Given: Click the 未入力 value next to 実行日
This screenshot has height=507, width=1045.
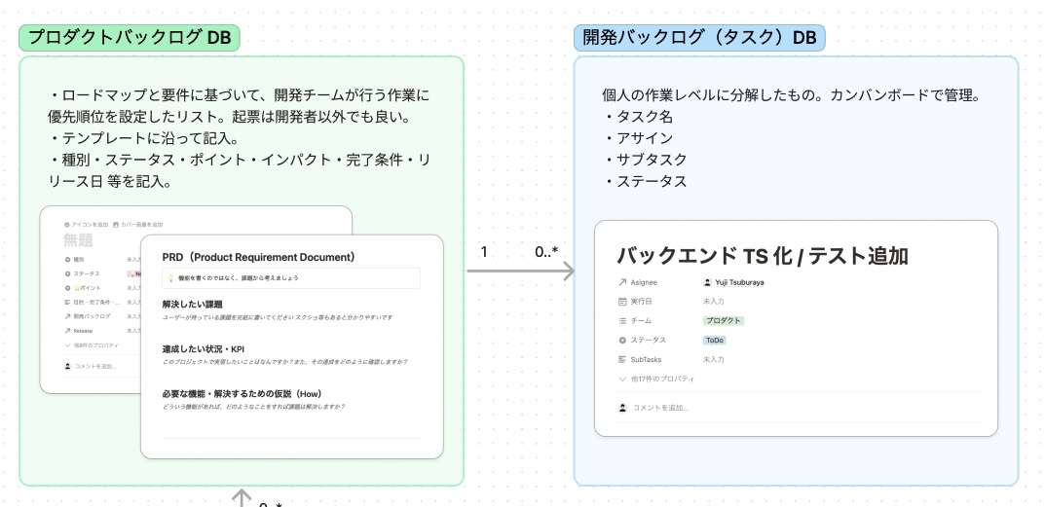Looking at the screenshot, I should 714,302.
